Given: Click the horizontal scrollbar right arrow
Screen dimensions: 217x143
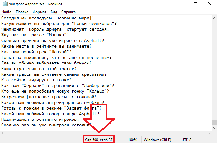Looking at the screenshot, I should tap(209, 133).
